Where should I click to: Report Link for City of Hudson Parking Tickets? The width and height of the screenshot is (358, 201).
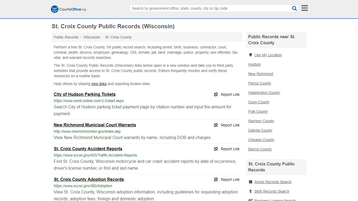pyautogui.click(x=230, y=94)
